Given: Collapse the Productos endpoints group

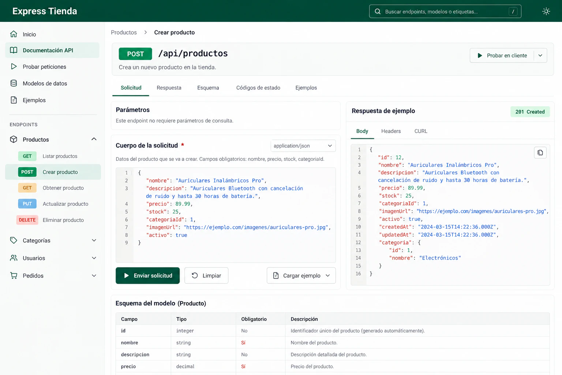Looking at the screenshot, I should pos(94,139).
